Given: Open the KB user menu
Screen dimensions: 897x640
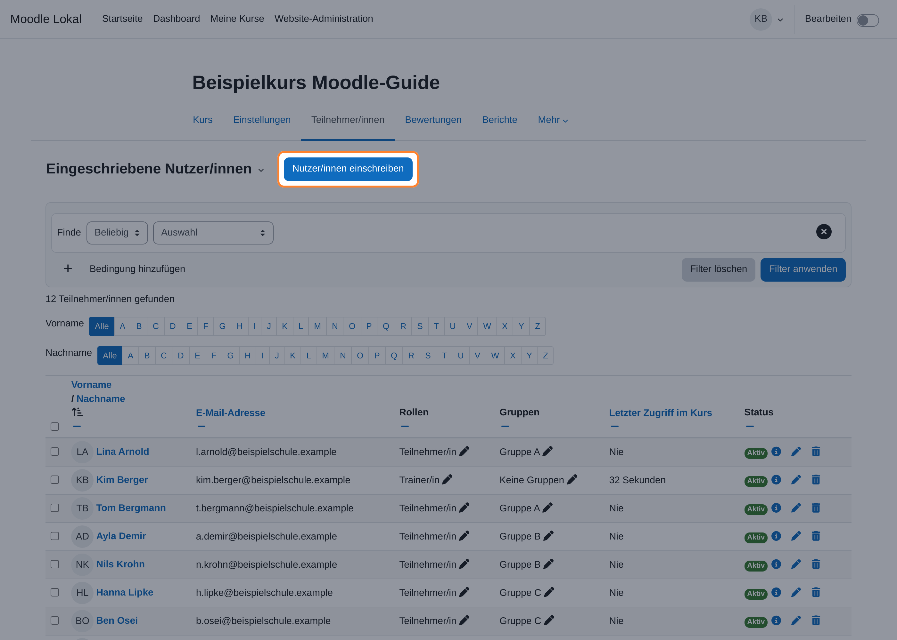Looking at the screenshot, I should click(x=766, y=19).
